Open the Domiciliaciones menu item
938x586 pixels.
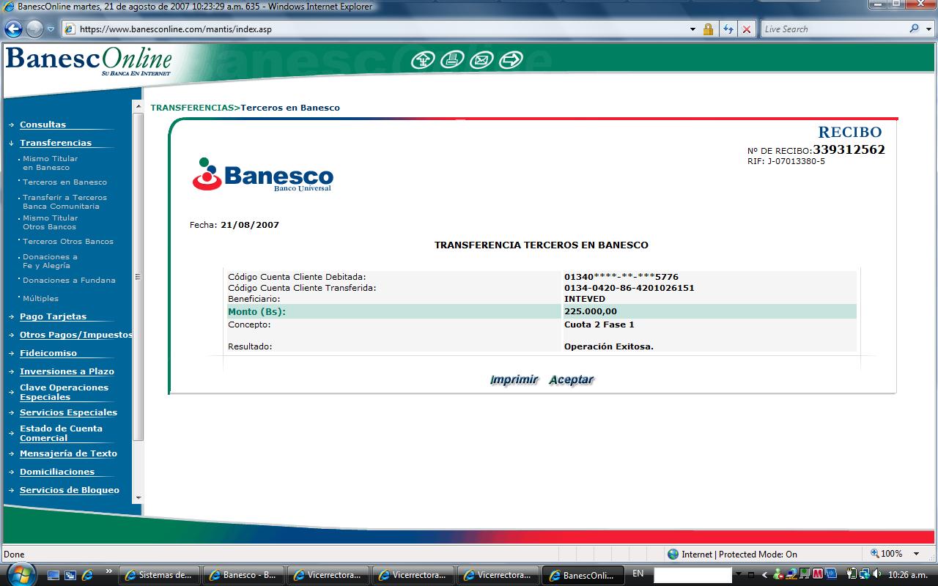57,472
